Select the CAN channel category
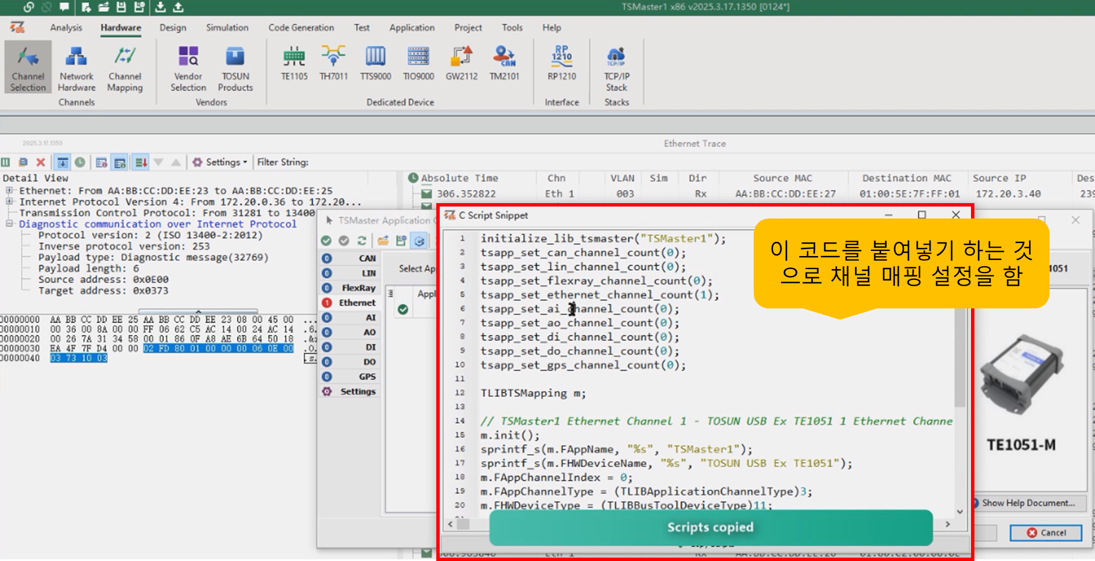 click(x=349, y=258)
